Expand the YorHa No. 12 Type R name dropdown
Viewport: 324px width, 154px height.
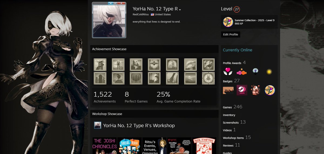point(180,10)
